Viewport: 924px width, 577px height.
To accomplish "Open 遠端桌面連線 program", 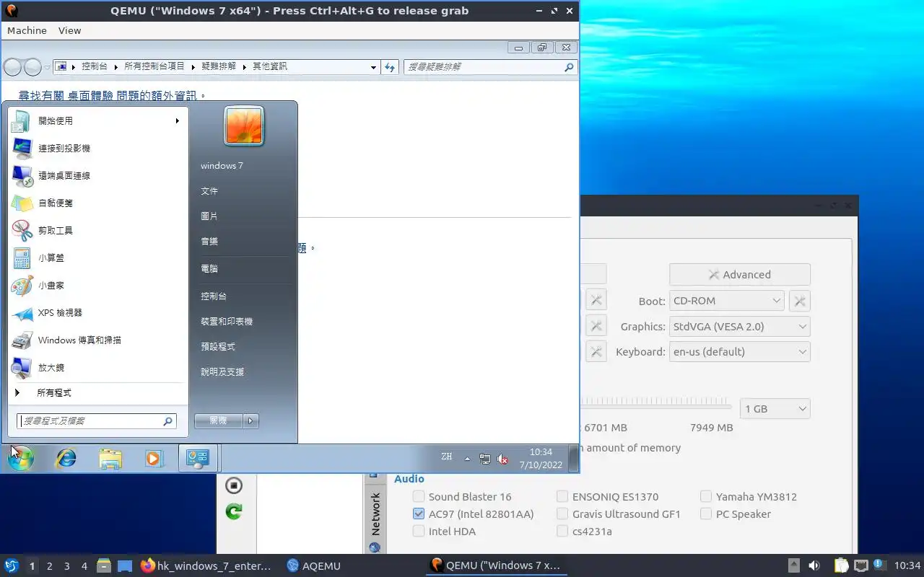I will [x=97, y=176].
